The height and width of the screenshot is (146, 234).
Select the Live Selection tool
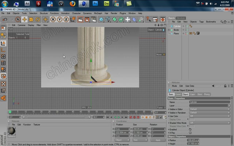[x=18, y=19]
